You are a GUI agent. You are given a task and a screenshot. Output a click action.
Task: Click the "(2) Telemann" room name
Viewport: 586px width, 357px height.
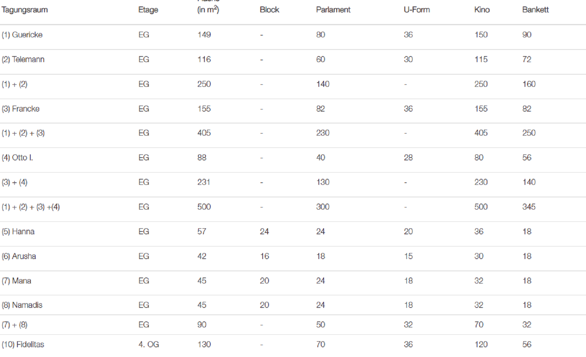coord(23,60)
